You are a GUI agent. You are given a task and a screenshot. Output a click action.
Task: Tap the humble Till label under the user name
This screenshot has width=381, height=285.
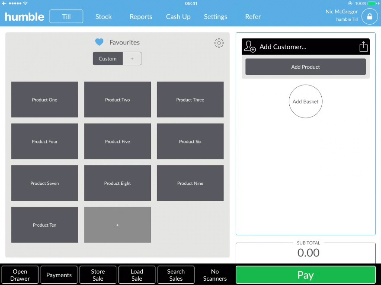click(x=347, y=19)
